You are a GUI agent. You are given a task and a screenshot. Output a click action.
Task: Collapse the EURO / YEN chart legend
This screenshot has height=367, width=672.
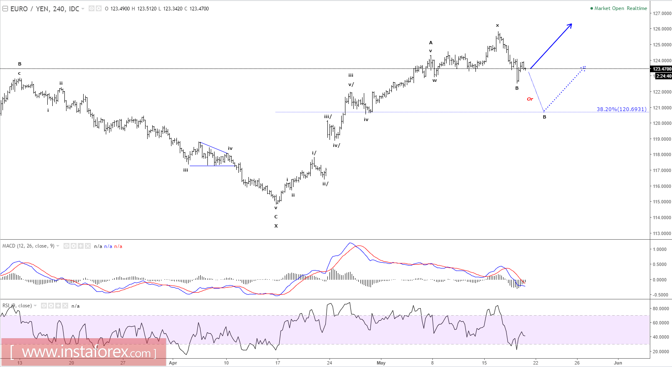[x=5, y=8]
